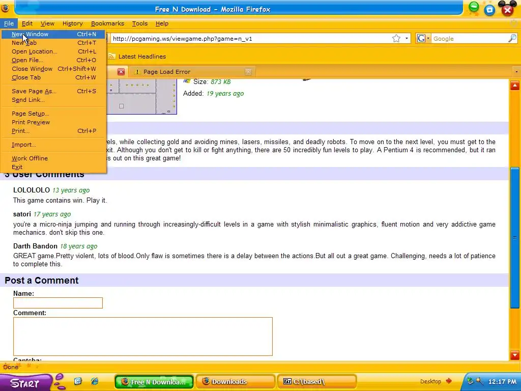Open the View menu
Viewport: 521px width, 391px height.
[x=47, y=23]
